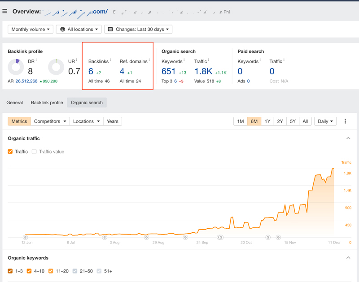Viewport: 359px width, 282px height.
Task: Open the organic Keywords 651 link
Action: pos(168,72)
